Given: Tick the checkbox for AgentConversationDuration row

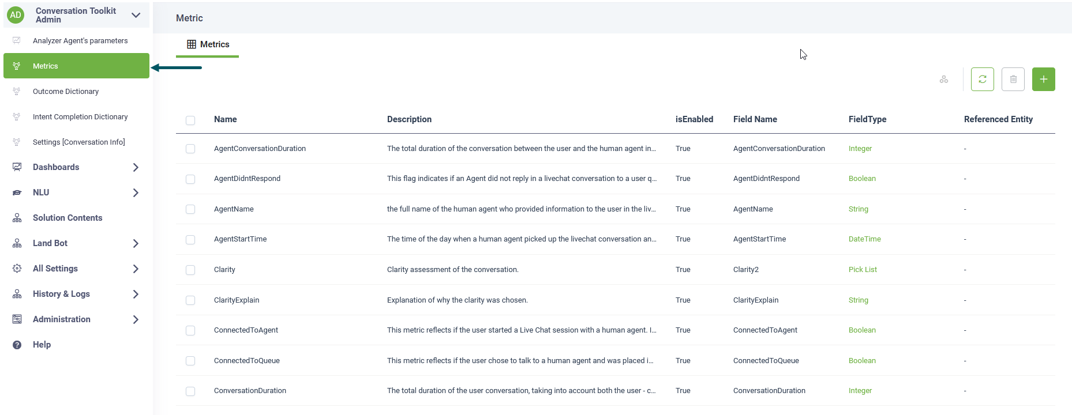Looking at the screenshot, I should coord(190,149).
